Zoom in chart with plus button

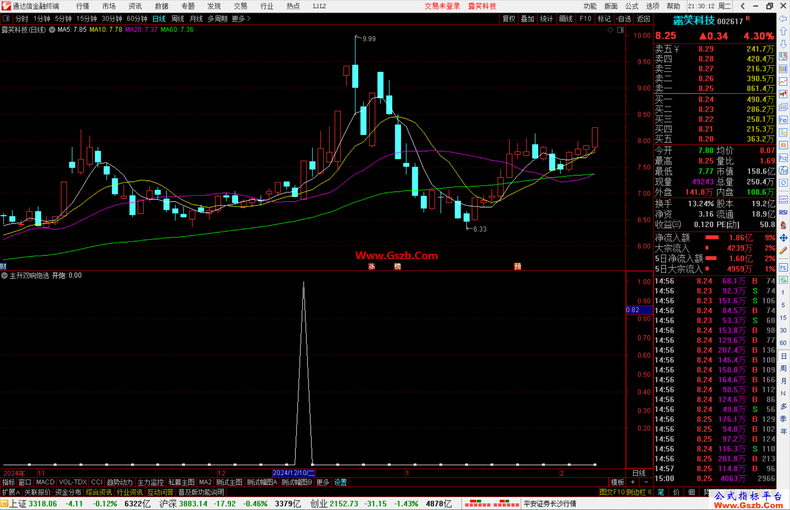pyautogui.click(x=633, y=482)
